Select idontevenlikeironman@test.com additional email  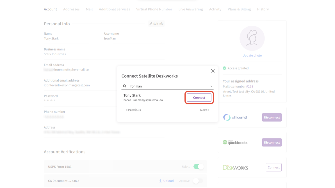pos(67,85)
